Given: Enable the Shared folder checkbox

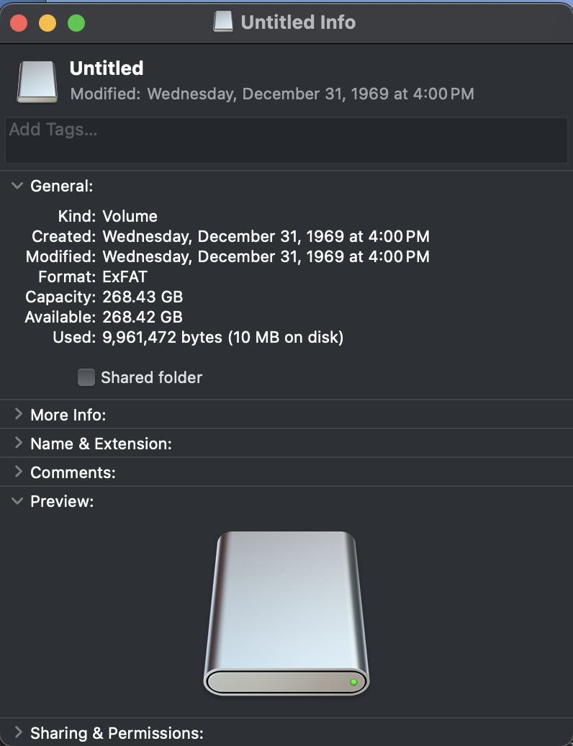Looking at the screenshot, I should coord(86,377).
